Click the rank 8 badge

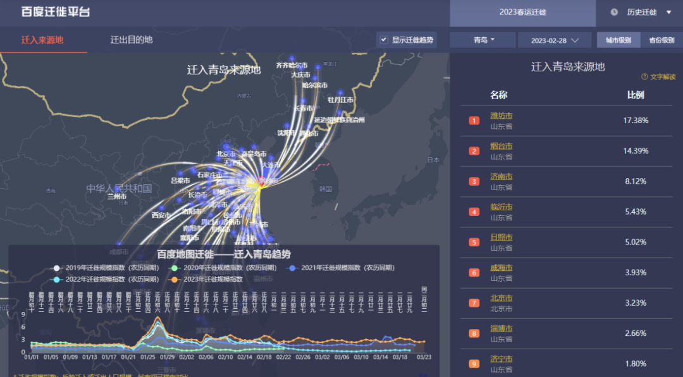point(474,334)
